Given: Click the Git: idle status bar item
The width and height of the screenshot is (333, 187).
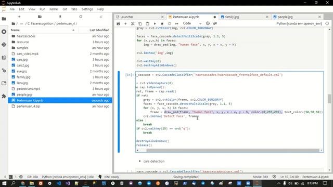Looking at the screenshot, I should (x=32, y=177).
